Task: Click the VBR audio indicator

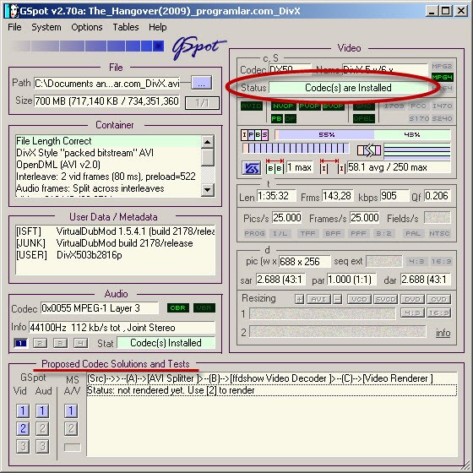Action: click(204, 308)
